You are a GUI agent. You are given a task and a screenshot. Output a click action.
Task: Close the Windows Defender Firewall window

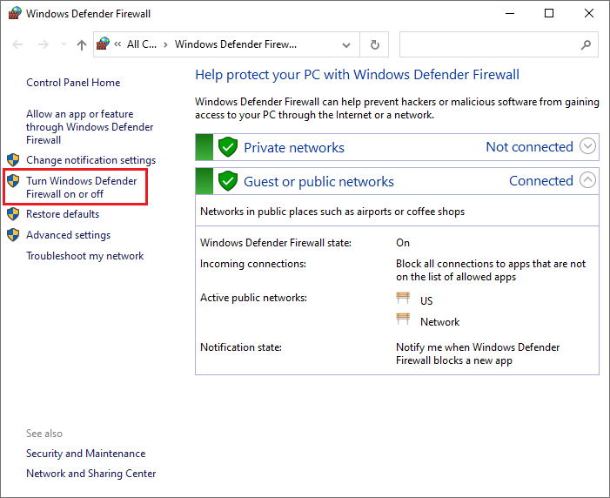tap(588, 14)
